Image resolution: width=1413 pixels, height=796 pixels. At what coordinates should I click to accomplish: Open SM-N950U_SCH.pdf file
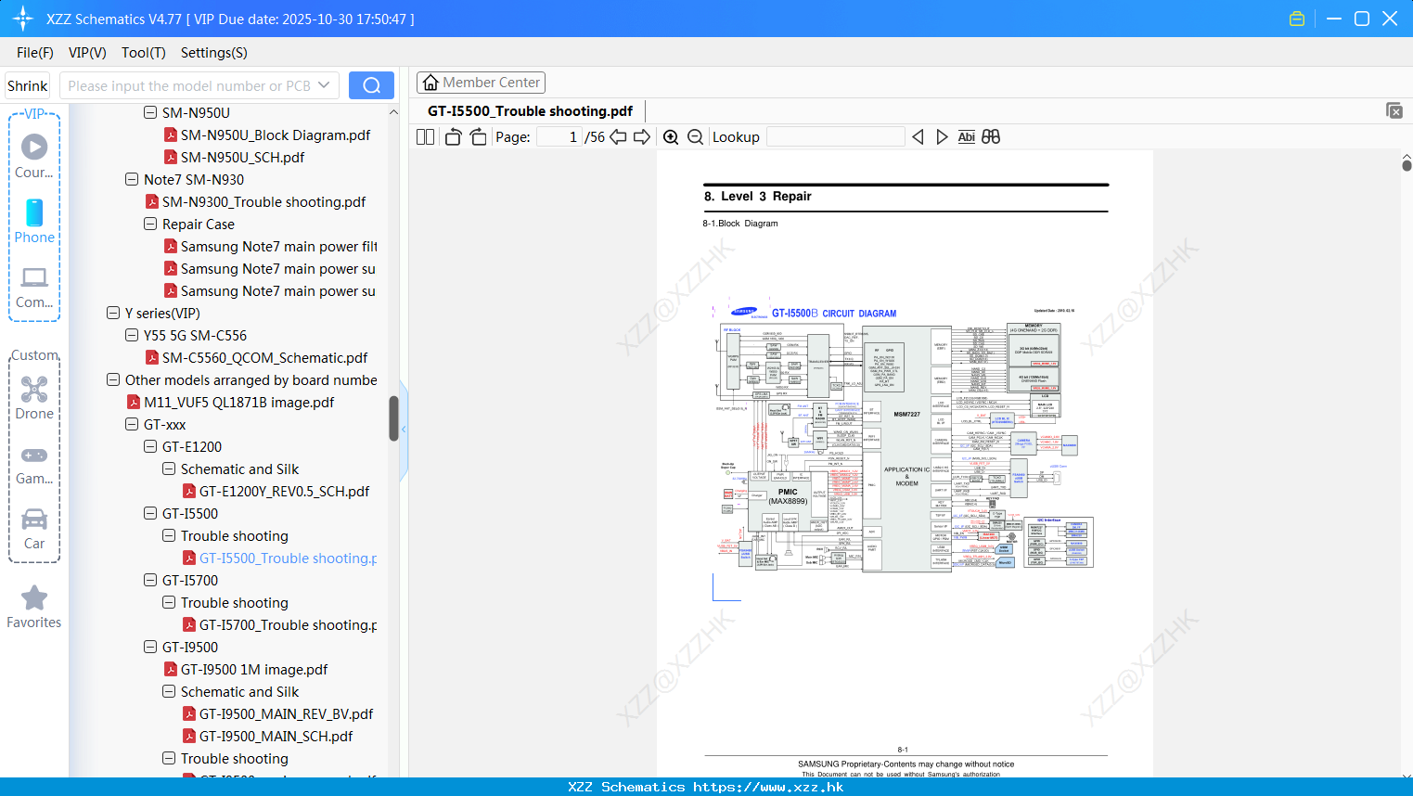(x=242, y=157)
